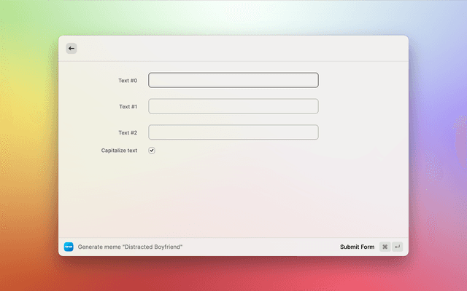Click the Command key shortcut icon
The height and width of the screenshot is (291, 467).
click(385, 247)
